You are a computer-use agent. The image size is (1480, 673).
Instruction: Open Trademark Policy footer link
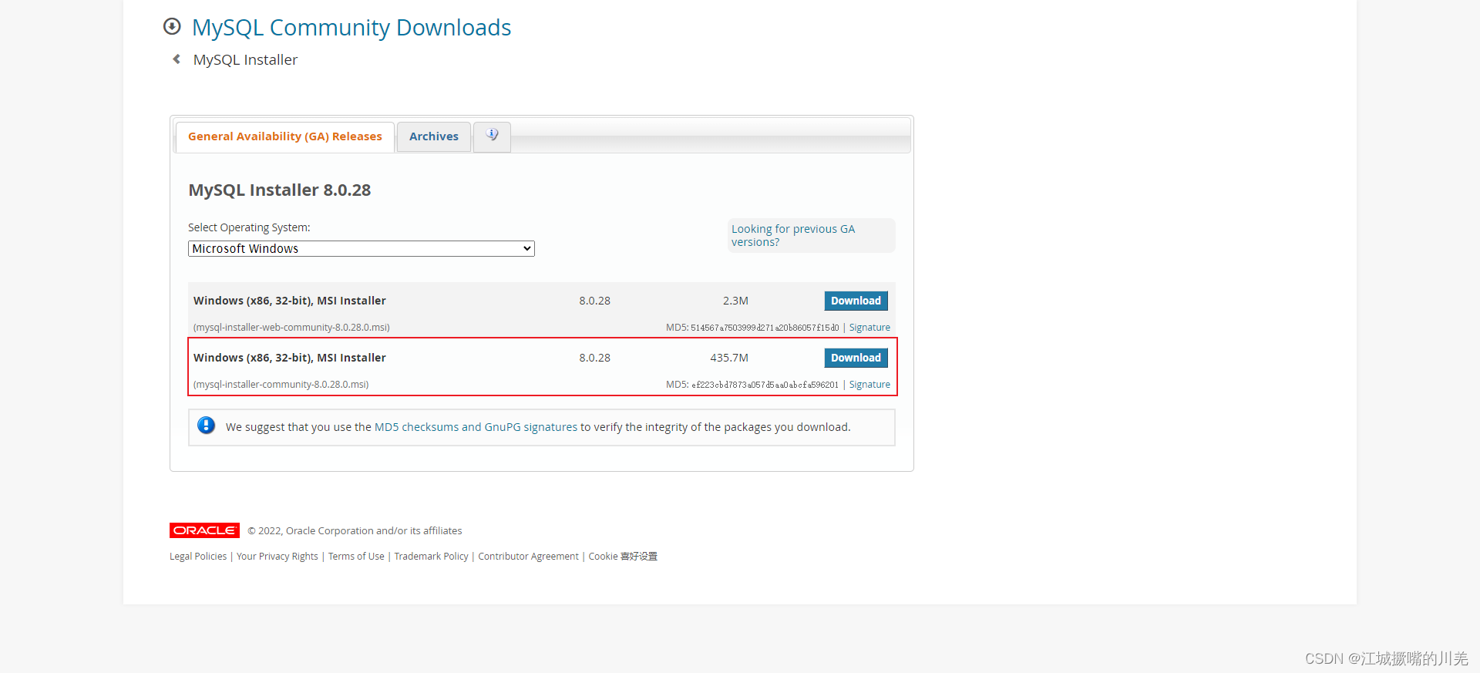(431, 557)
